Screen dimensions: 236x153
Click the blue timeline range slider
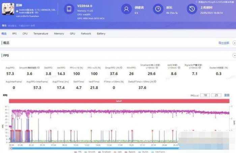coord(94,148)
